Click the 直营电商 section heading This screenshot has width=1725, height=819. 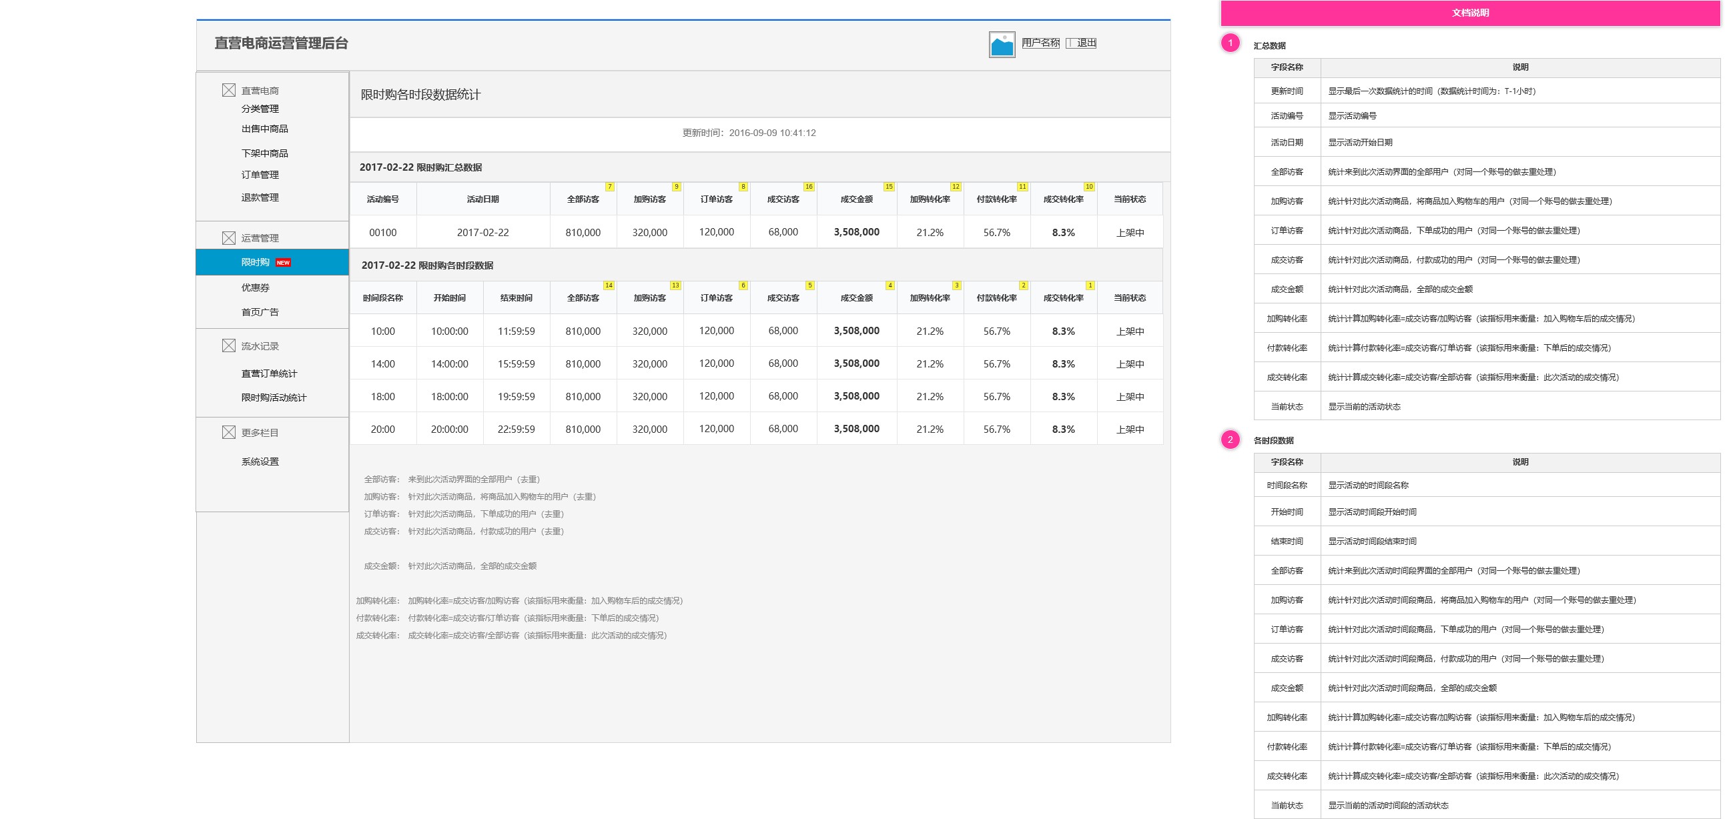click(x=260, y=90)
